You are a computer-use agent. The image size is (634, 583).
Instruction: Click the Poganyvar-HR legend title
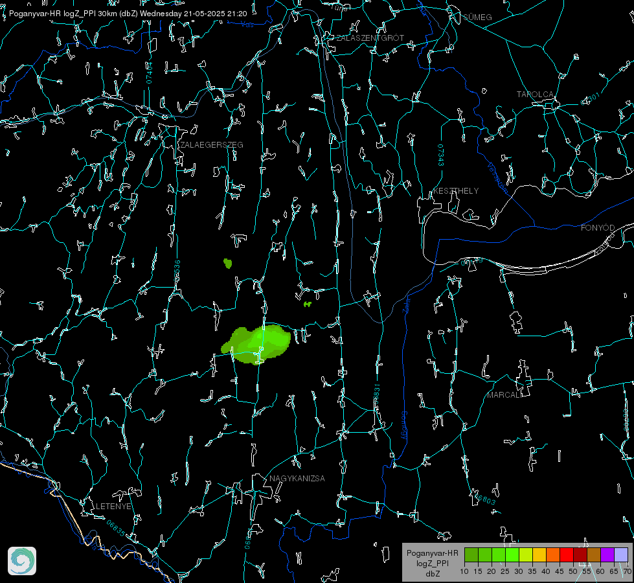[x=432, y=553]
